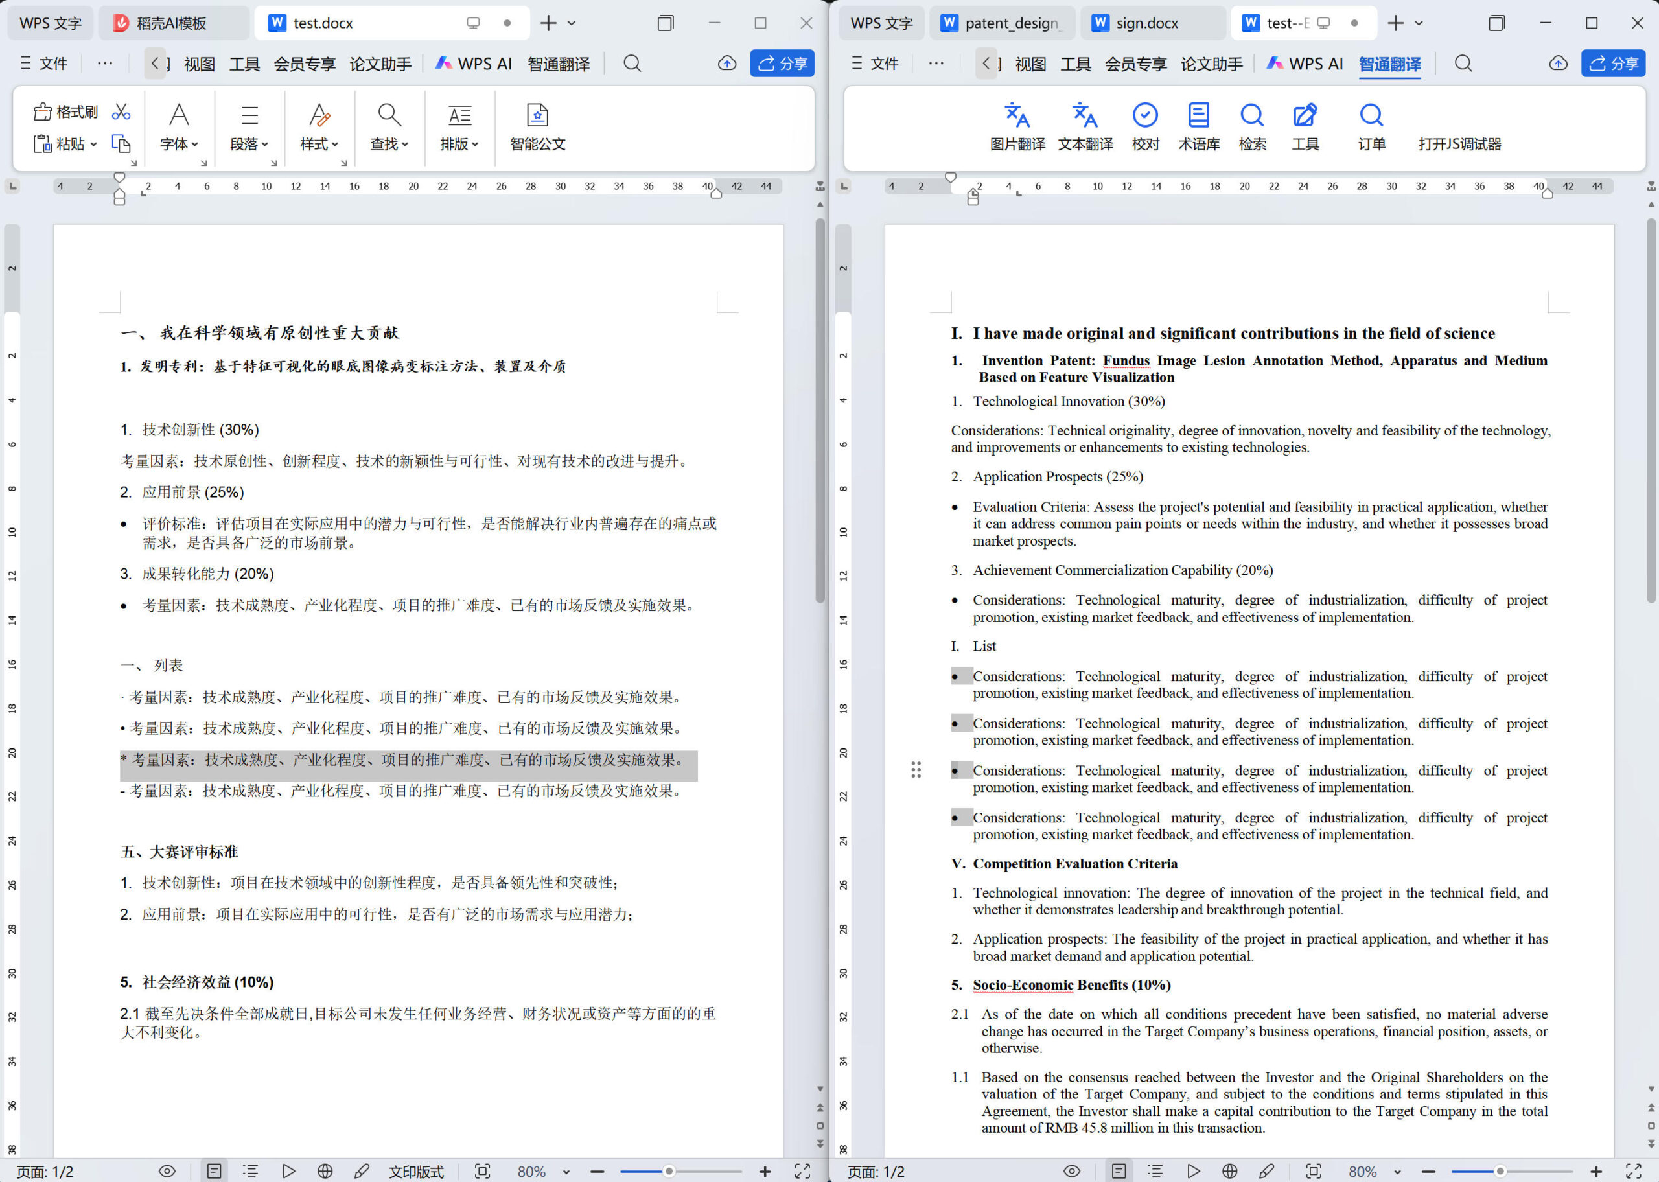Image resolution: width=1659 pixels, height=1182 pixels.
Task: Click 文印版式 in left status bar
Action: click(415, 1172)
